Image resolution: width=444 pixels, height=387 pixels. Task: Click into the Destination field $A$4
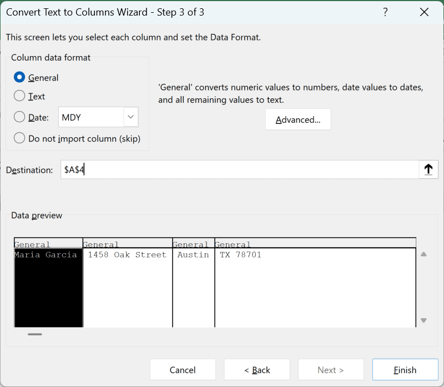coord(240,169)
